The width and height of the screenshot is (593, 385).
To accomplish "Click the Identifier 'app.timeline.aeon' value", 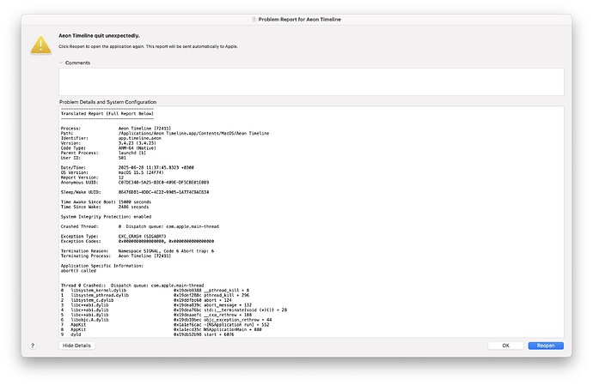I will (x=140, y=138).
